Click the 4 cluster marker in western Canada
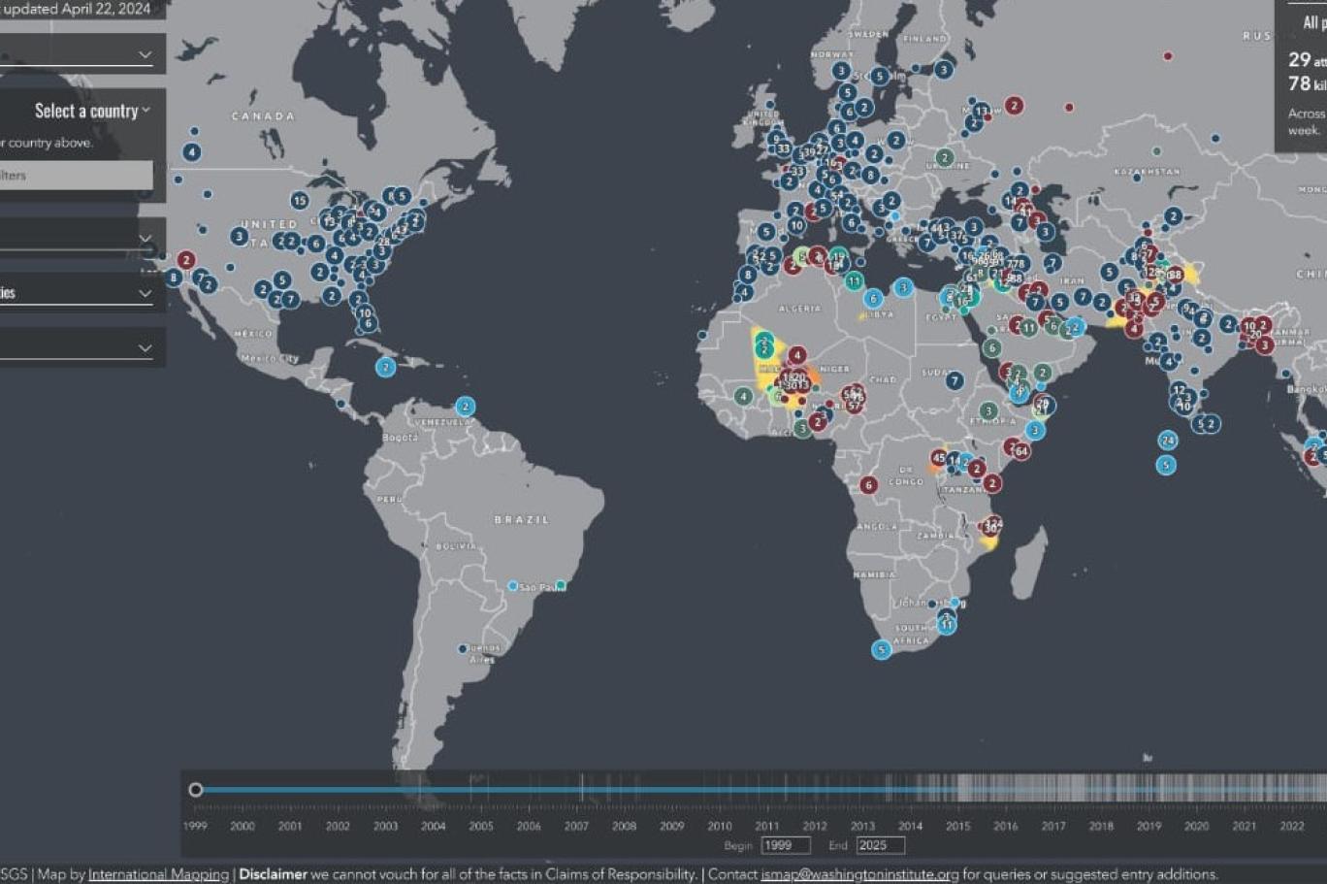The height and width of the screenshot is (884, 1327). [x=192, y=152]
